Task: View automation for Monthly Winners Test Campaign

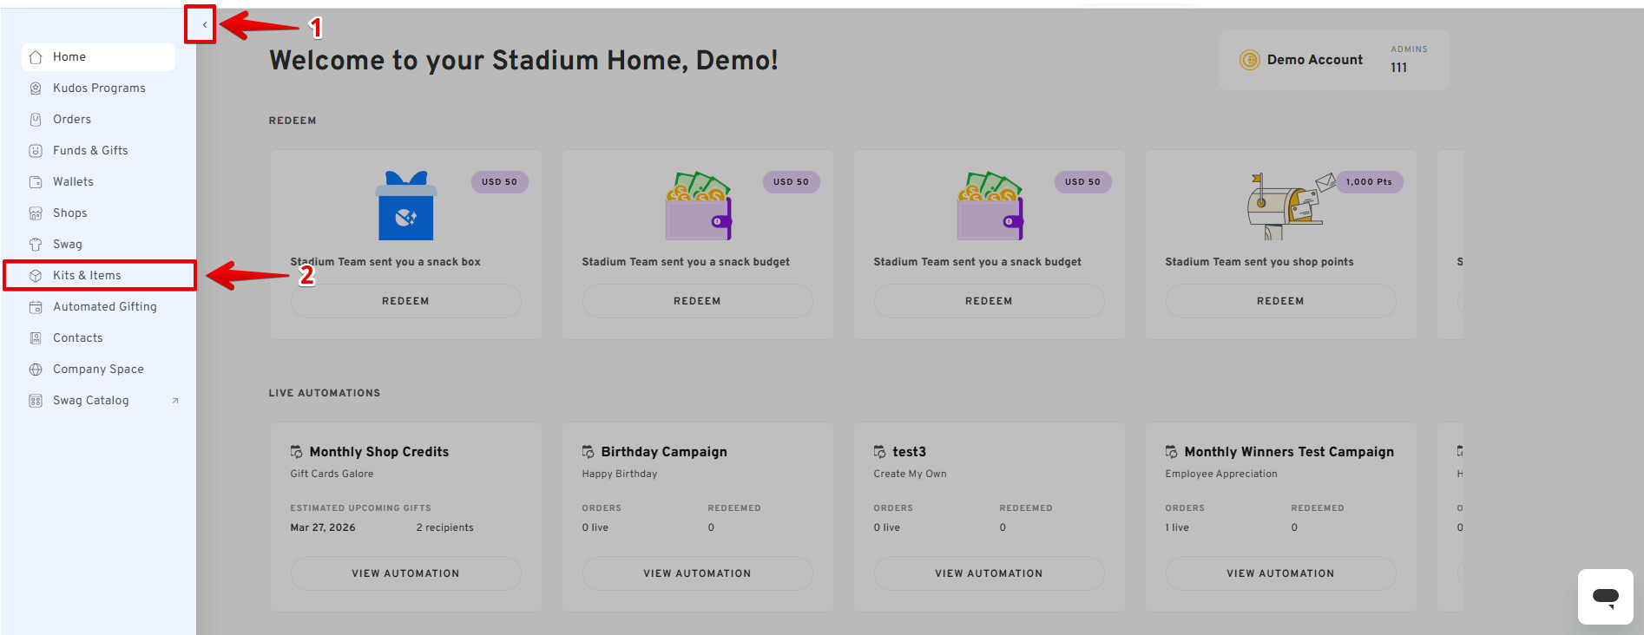Action: tap(1280, 573)
